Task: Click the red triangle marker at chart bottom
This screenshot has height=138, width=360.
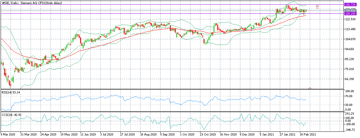Action: click(310, 88)
